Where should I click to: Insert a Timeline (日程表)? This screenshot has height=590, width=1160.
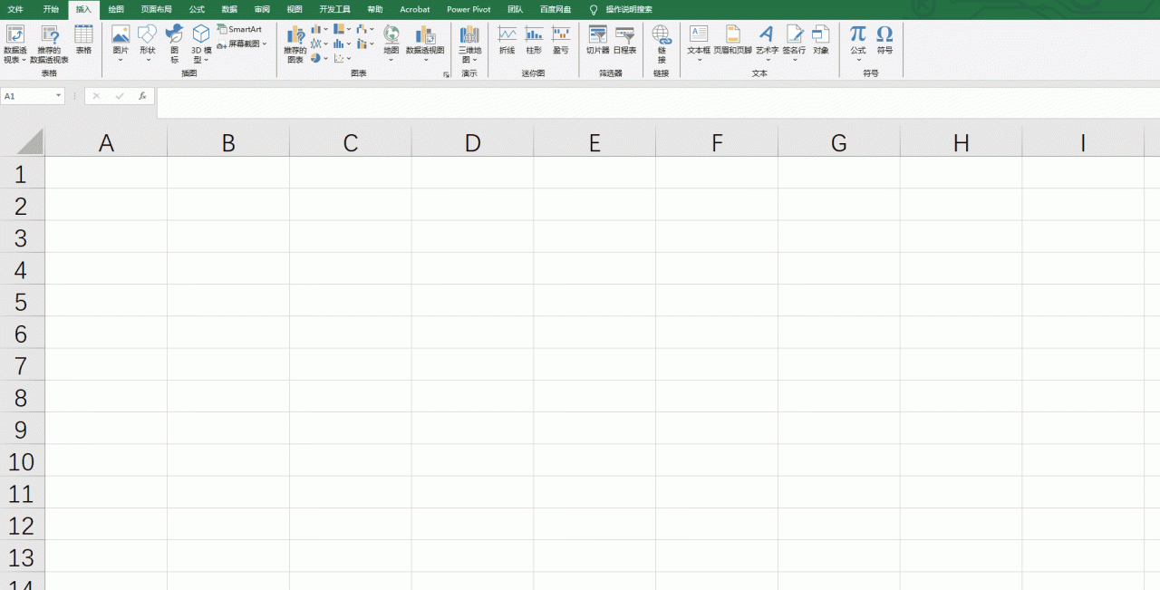coord(625,41)
